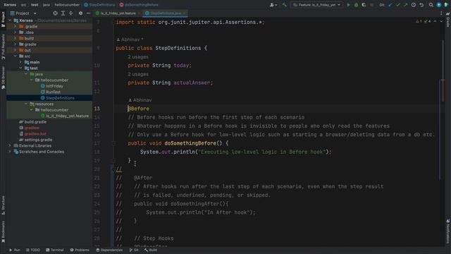Push commits with Git arrow icon
Screen dimensions: 451x254
click(406, 5)
